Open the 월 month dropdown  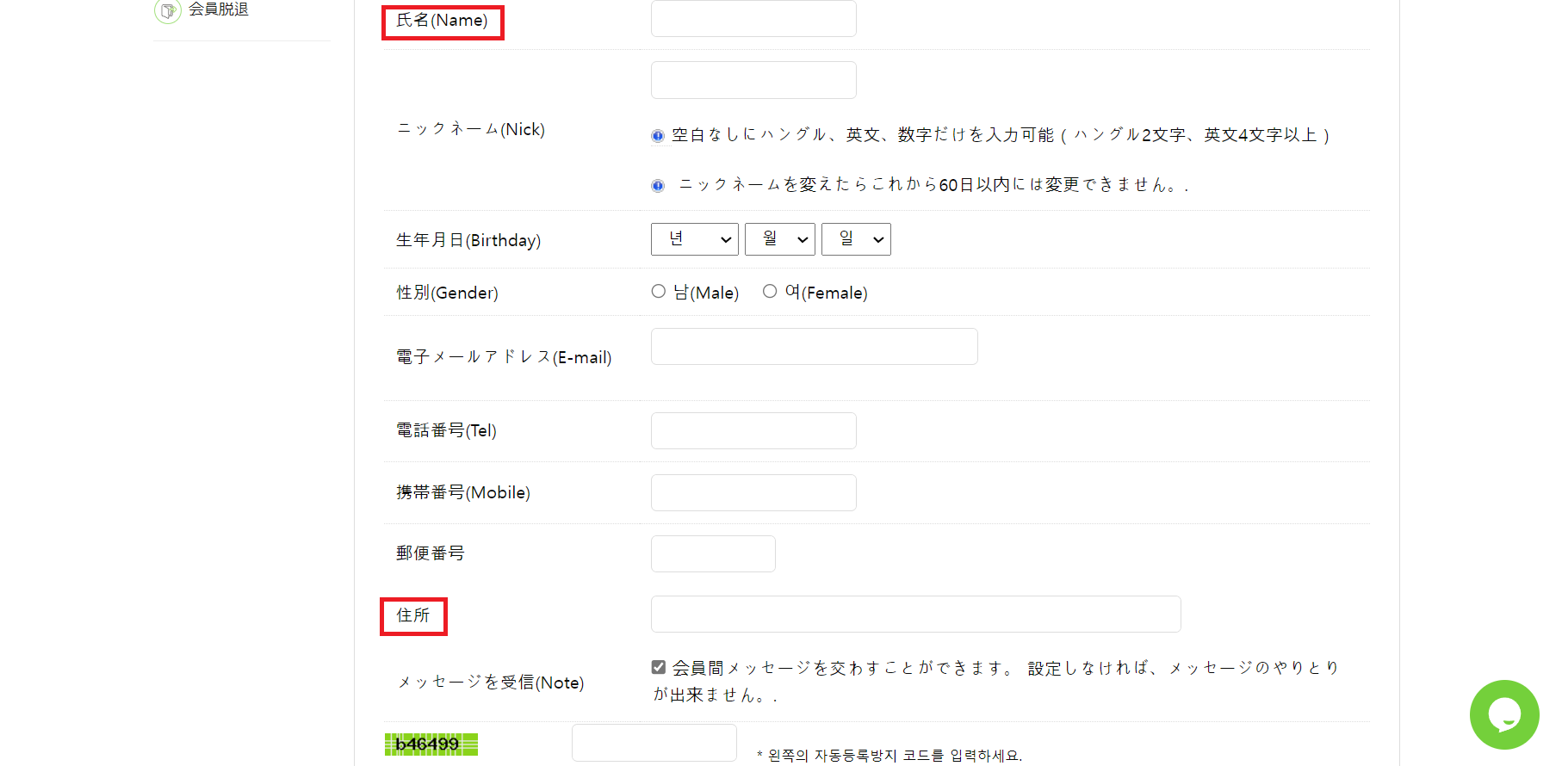click(780, 239)
